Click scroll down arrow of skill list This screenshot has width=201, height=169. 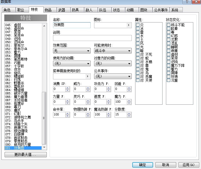click(44, 147)
